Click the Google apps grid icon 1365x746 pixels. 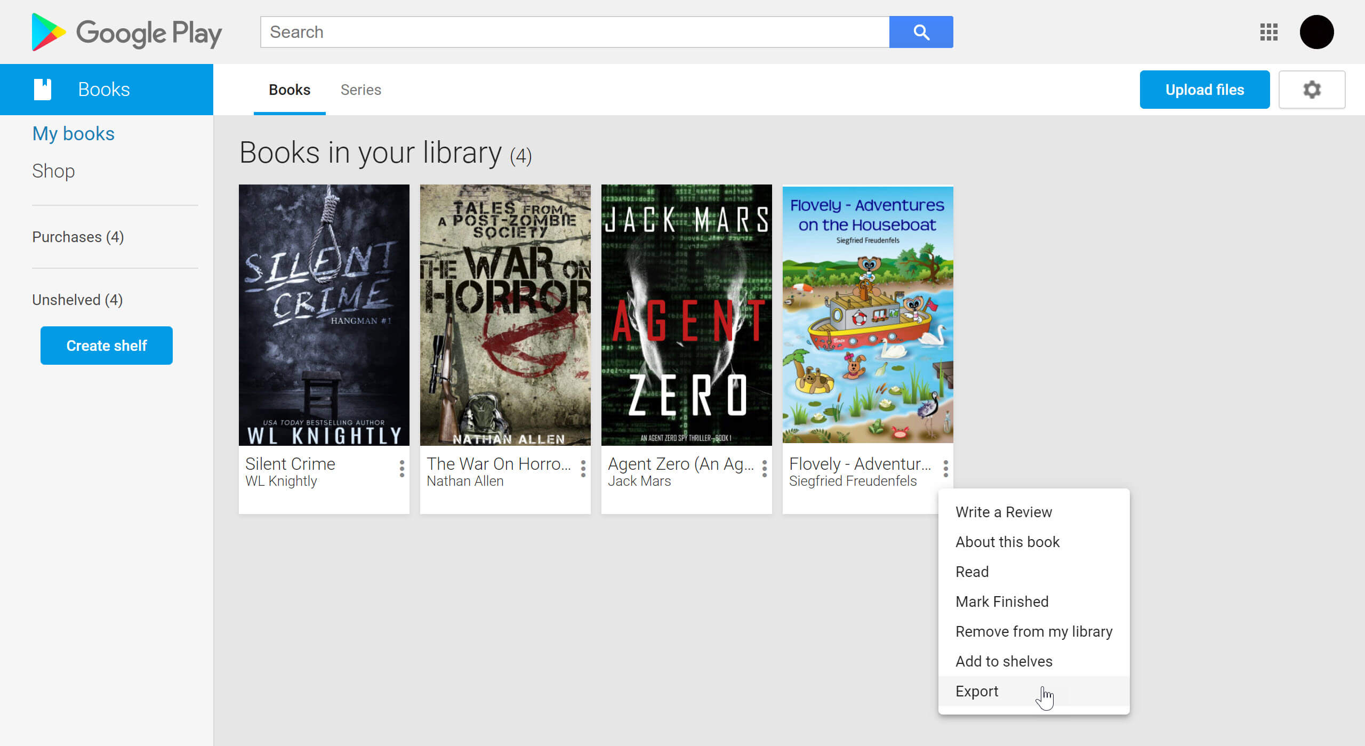point(1268,32)
